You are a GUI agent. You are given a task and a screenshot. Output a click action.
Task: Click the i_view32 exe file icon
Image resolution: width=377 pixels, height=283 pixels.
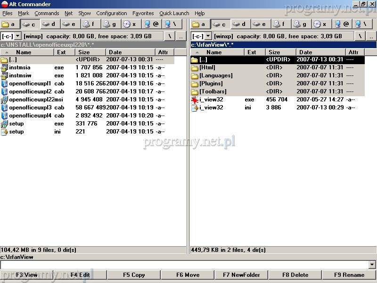[x=195, y=100]
